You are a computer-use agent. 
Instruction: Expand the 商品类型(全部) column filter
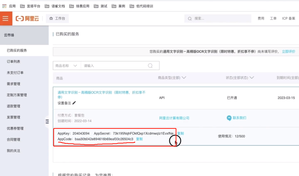click(x=172, y=78)
